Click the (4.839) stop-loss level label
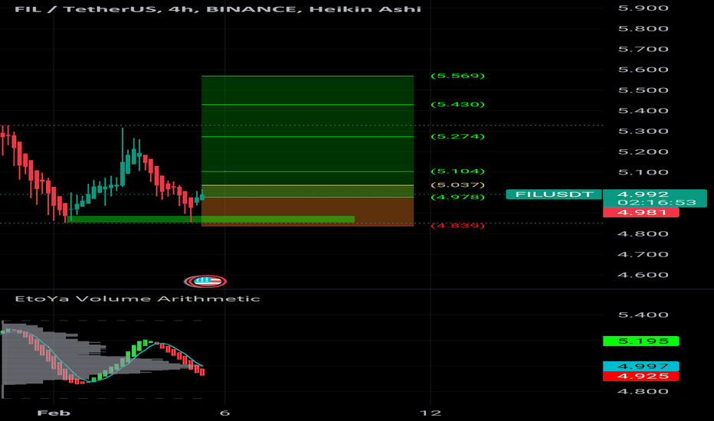 [x=457, y=226]
